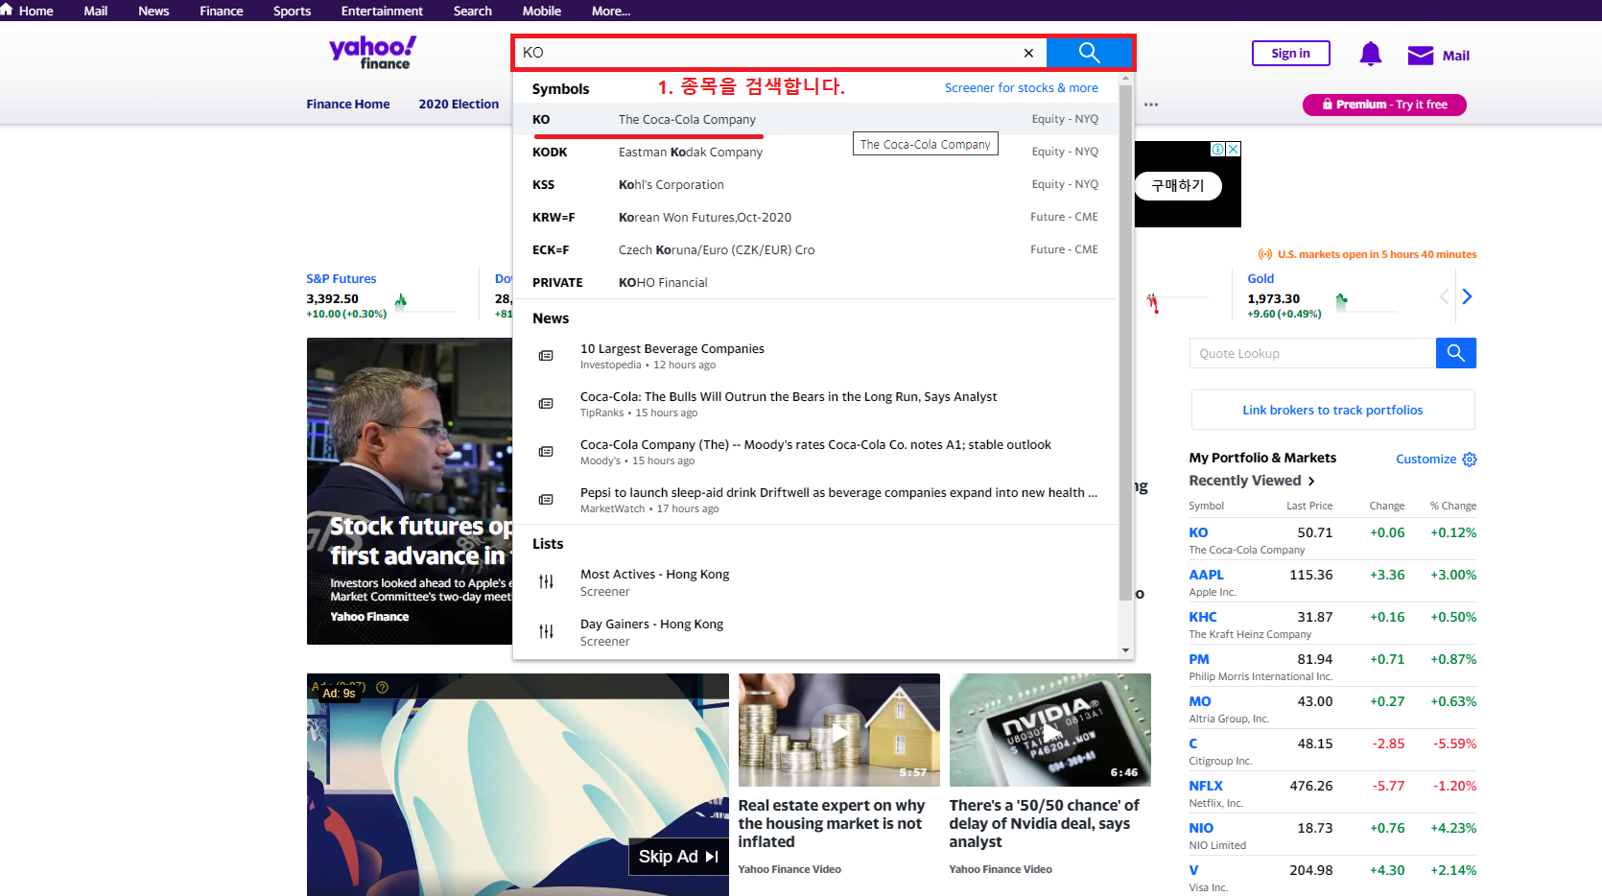Click the previous arrow in market ticker carousel

(x=1444, y=296)
